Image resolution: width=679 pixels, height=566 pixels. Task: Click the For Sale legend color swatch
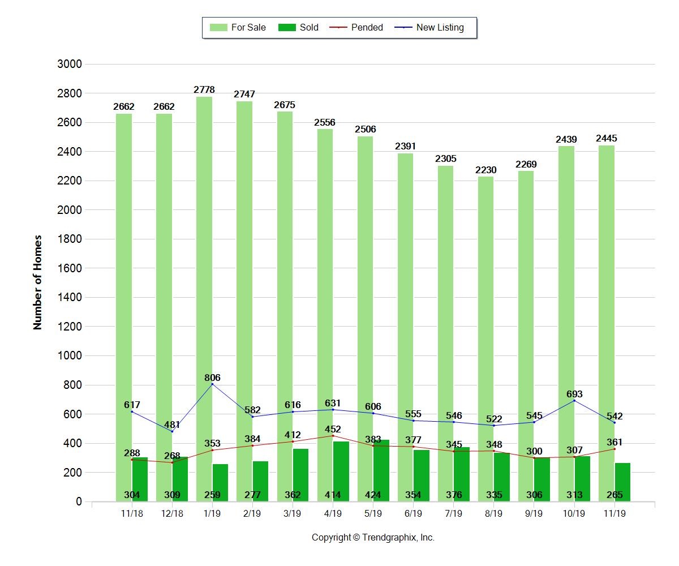pos(218,28)
